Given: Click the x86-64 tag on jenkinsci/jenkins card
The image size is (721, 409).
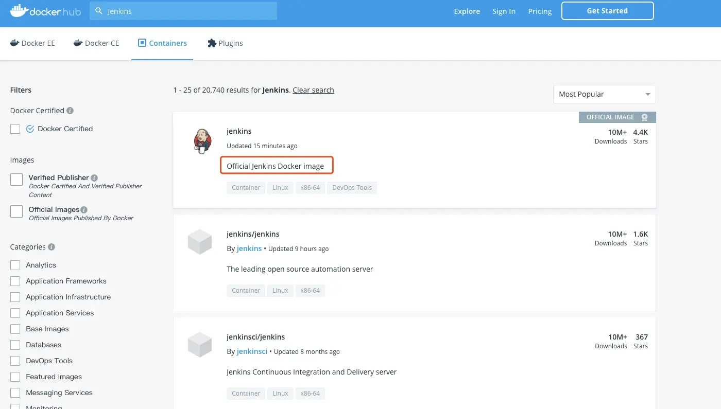Looking at the screenshot, I should pyautogui.click(x=311, y=394).
